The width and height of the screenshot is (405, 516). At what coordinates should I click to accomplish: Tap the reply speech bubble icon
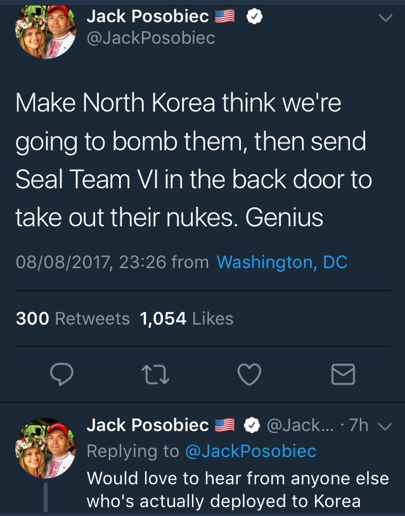click(x=61, y=374)
